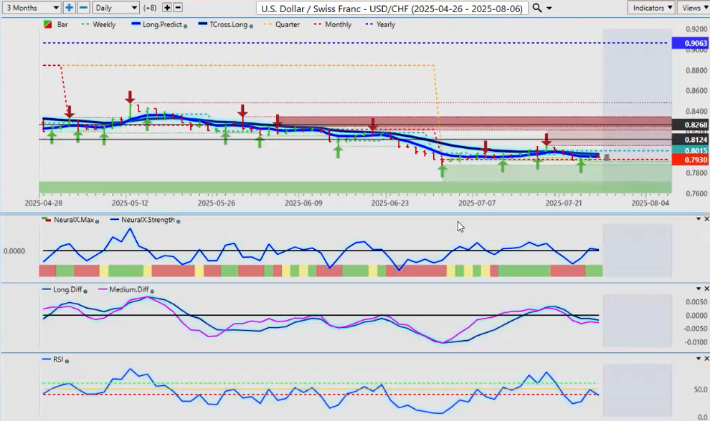
Task: Click the magnifying glass symbol search icon
Action: (537, 8)
